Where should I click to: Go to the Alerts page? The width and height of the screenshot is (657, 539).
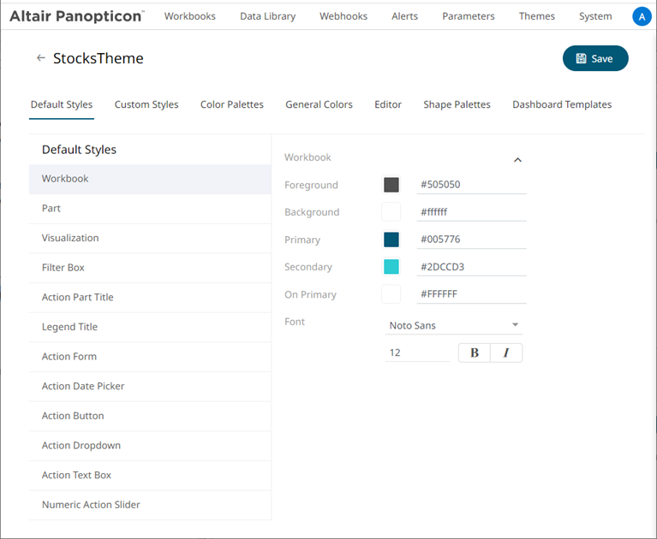click(405, 16)
